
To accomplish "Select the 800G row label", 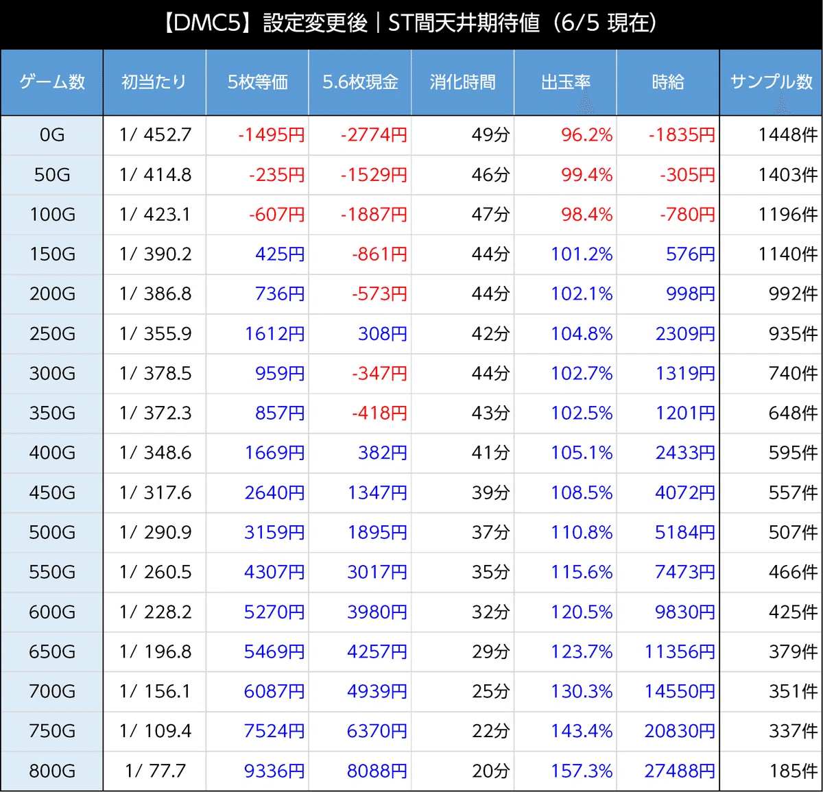I will tap(52, 771).
